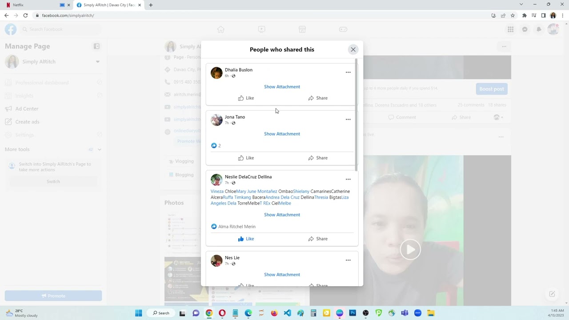Show attachment on Nes Lie's share
The height and width of the screenshot is (320, 569).
[282, 275]
